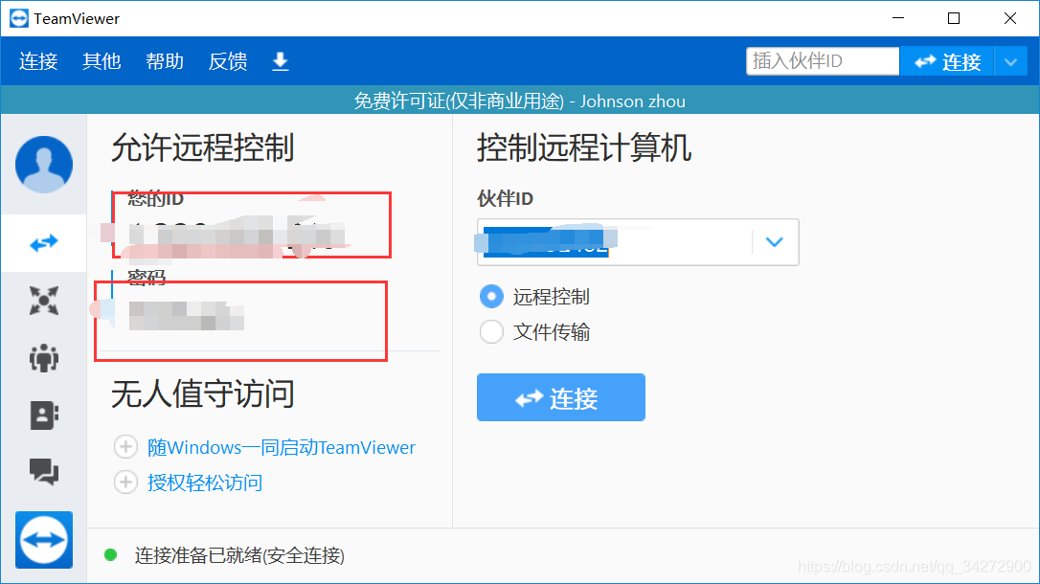Click the blurred ID value under 您的ID
Screen dimensions: 1040x584
click(x=237, y=234)
